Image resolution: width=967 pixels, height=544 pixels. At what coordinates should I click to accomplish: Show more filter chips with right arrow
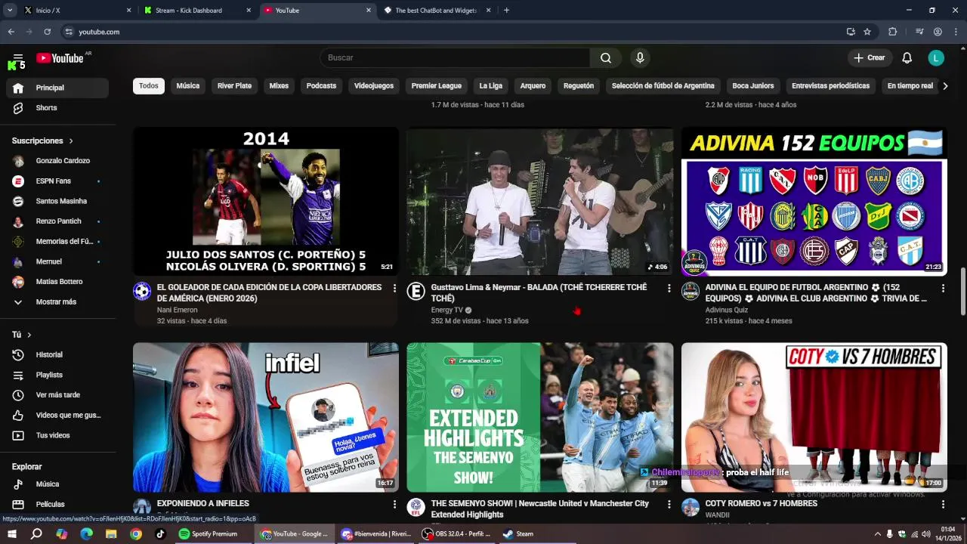(x=944, y=86)
